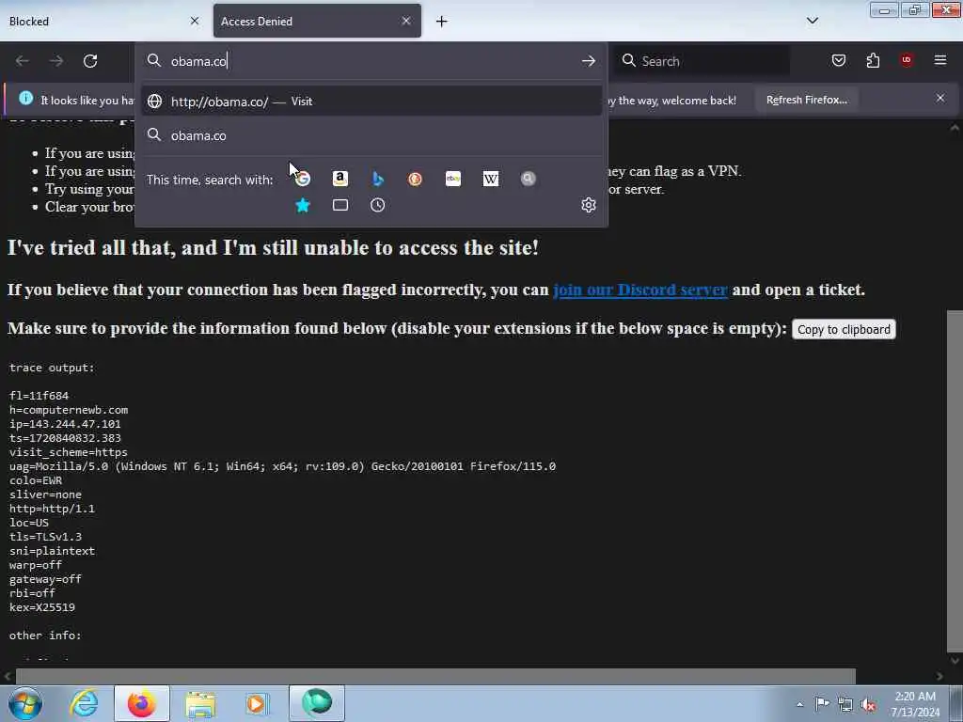Search in History with the clock icon
Screen dimensions: 963x722
[378, 205]
